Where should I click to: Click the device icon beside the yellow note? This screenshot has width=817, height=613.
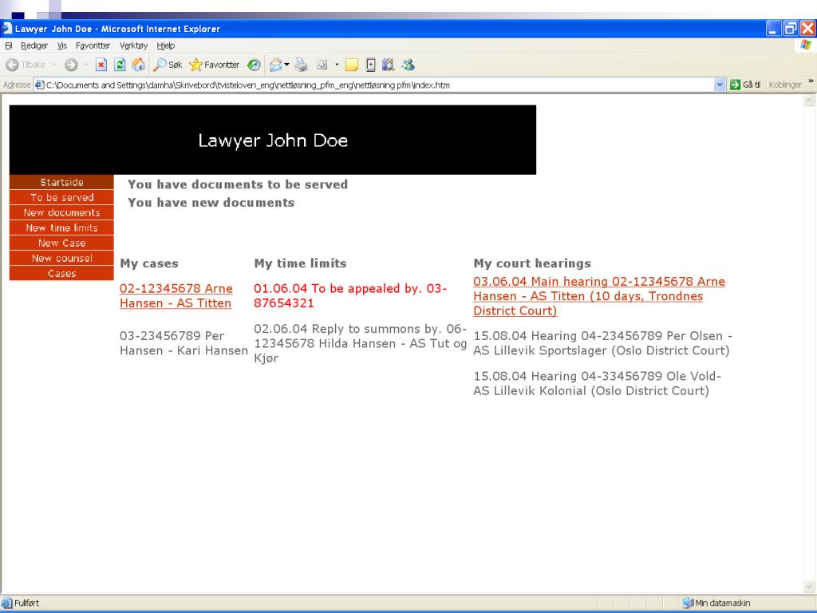coord(370,65)
